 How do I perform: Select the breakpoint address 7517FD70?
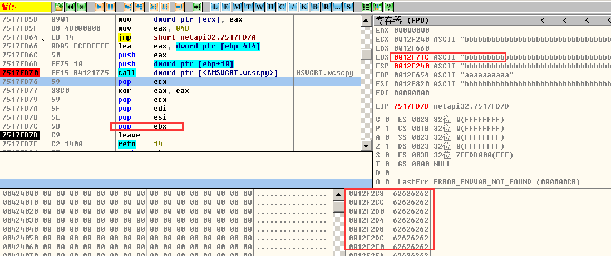tap(20, 73)
